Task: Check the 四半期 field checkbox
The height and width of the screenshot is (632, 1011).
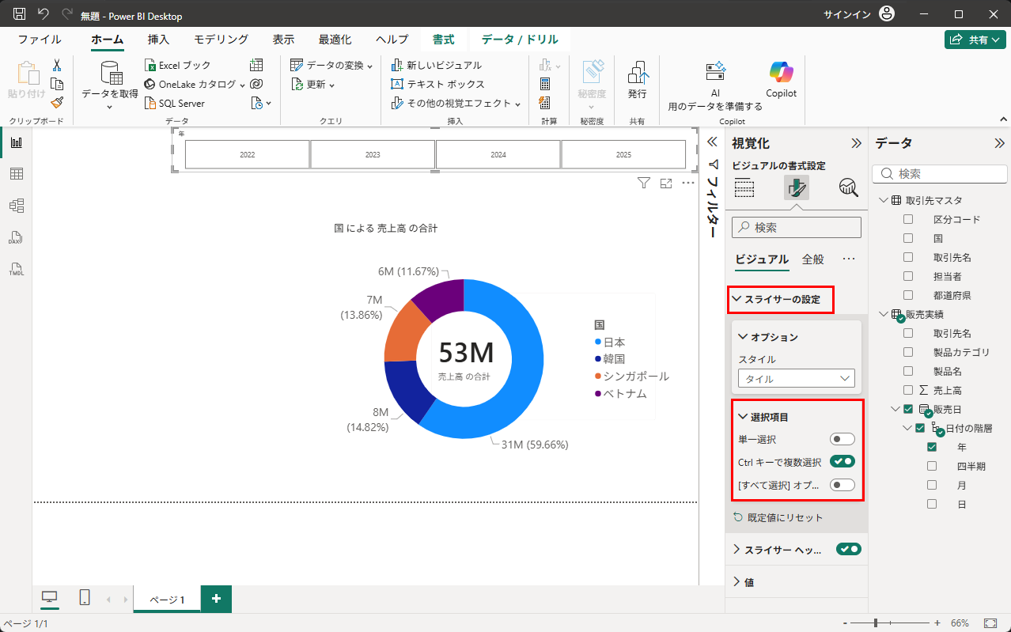Action: [932, 466]
